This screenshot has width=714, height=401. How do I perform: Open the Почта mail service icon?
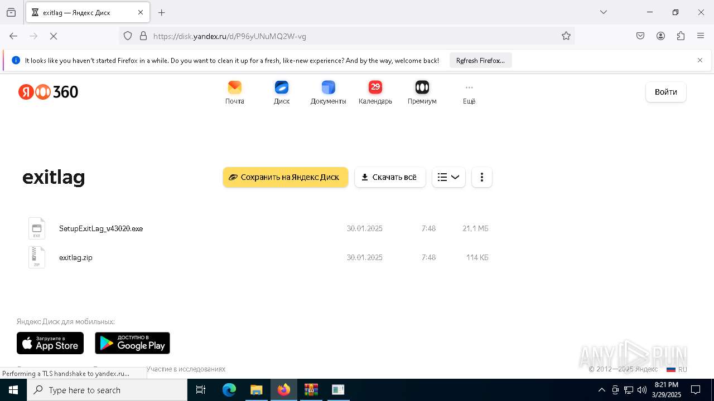(x=235, y=92)
